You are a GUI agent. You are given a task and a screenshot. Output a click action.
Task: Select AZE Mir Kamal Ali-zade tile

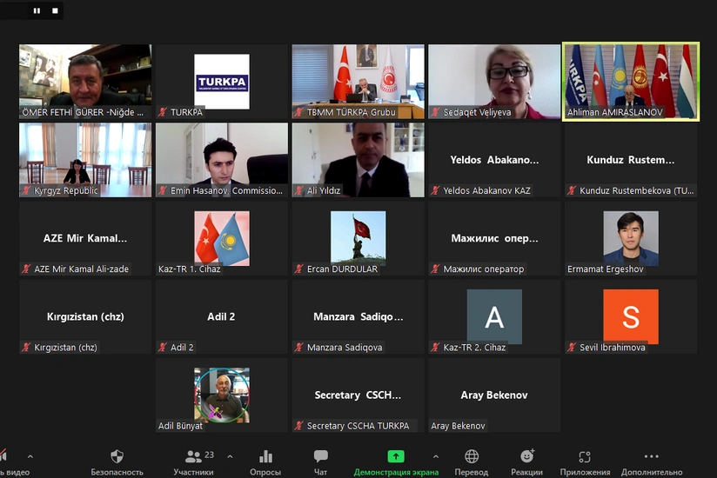click(x=85, y=238)
